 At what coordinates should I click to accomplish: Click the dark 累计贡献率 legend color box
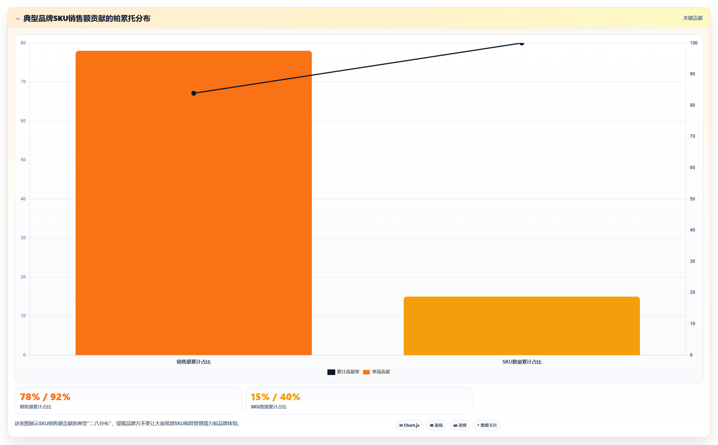tap(331, 372)
